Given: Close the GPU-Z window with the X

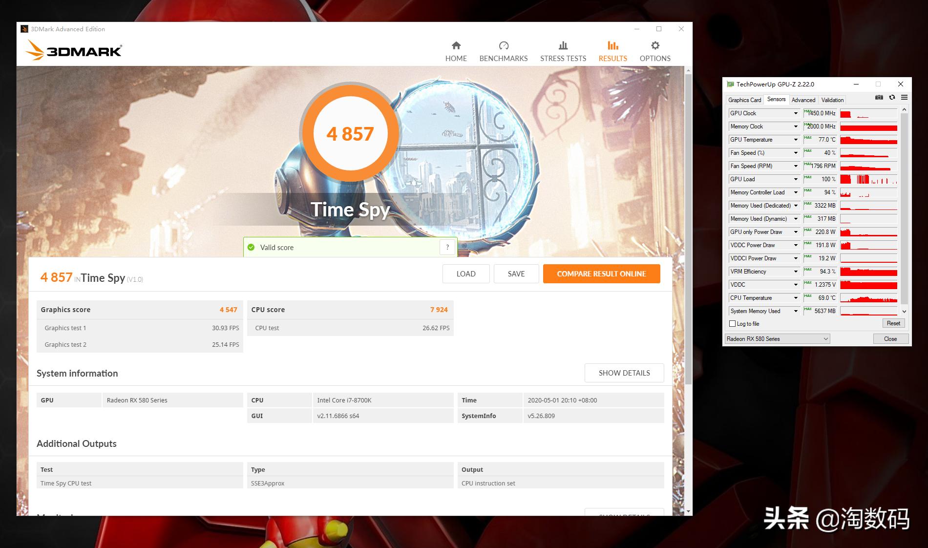Looking at the screenshot, I should tap(901, 84).
